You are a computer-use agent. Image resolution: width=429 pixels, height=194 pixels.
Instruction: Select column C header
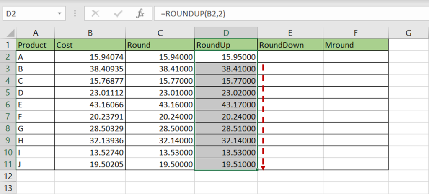160,33
